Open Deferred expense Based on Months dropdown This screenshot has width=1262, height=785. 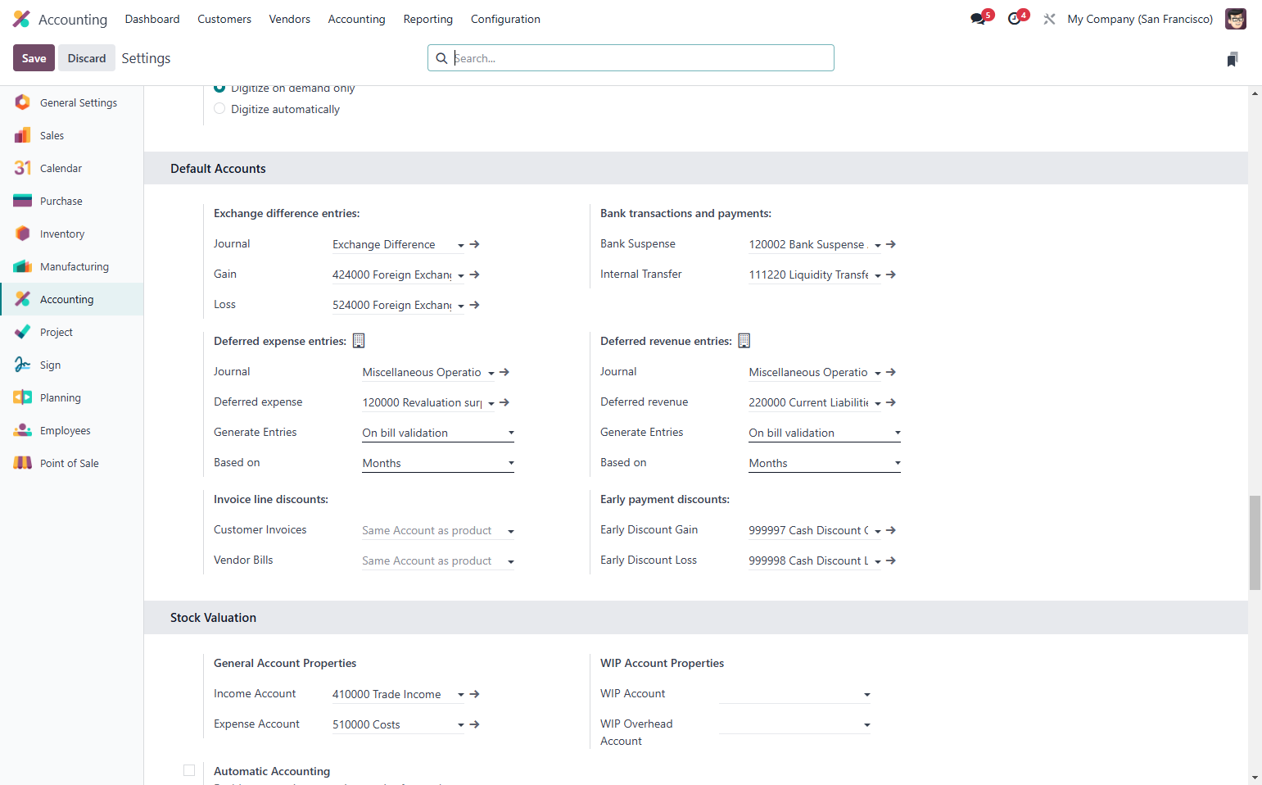[438, 463]
